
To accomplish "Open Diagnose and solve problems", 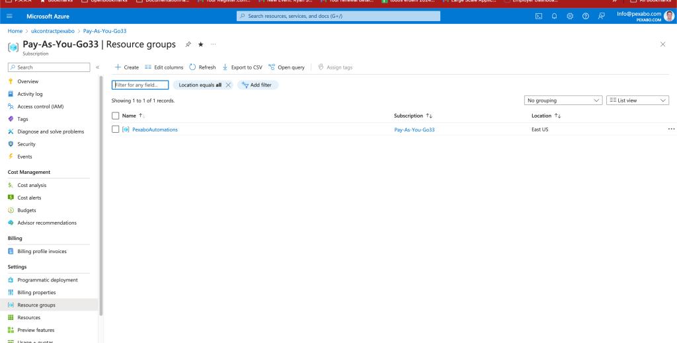I will point(50,132).
